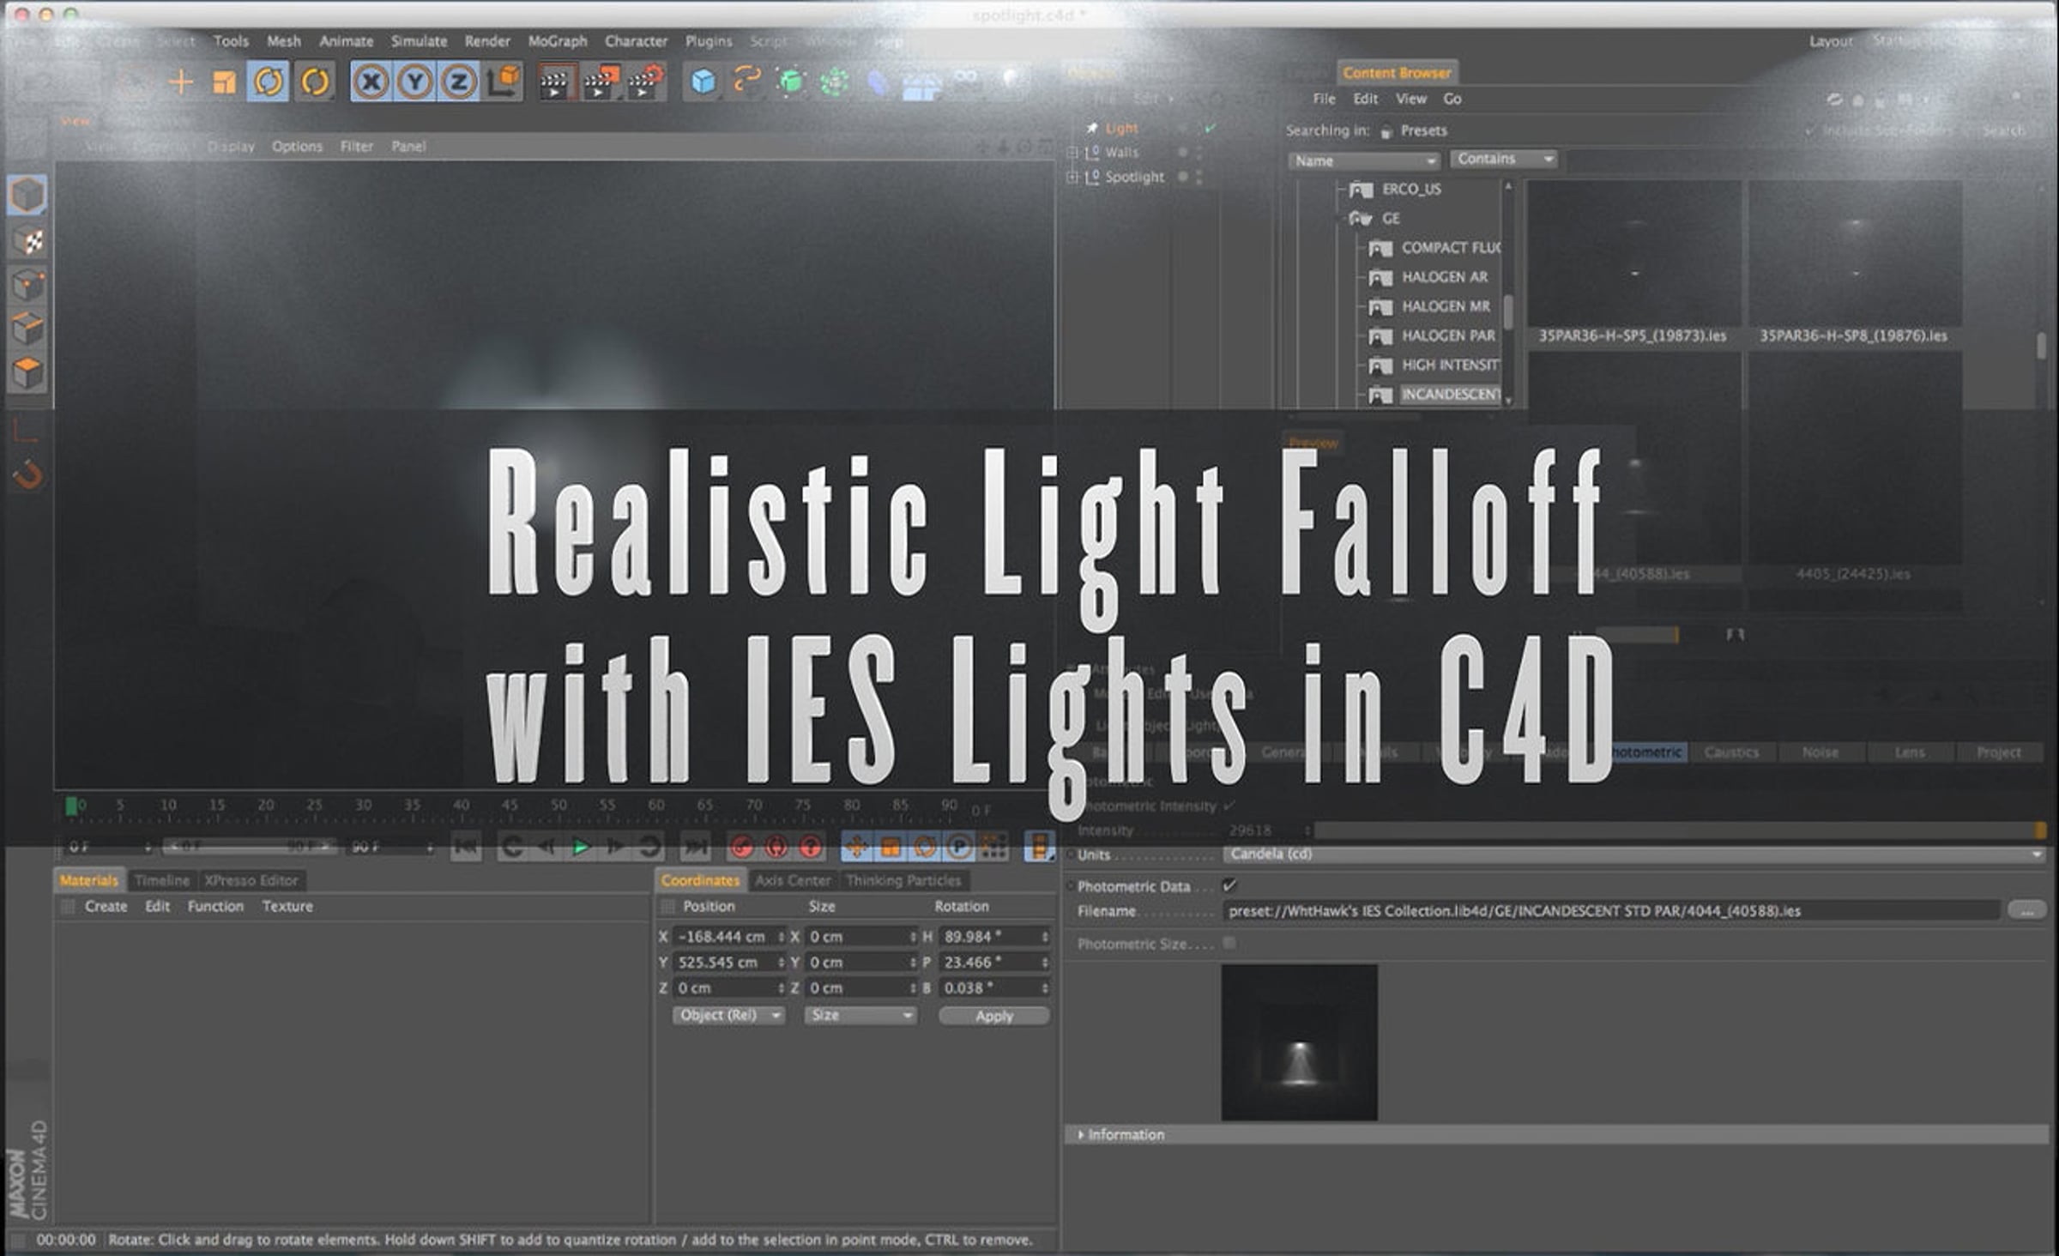Click the Scale tool icon

[x=224, y=82]
